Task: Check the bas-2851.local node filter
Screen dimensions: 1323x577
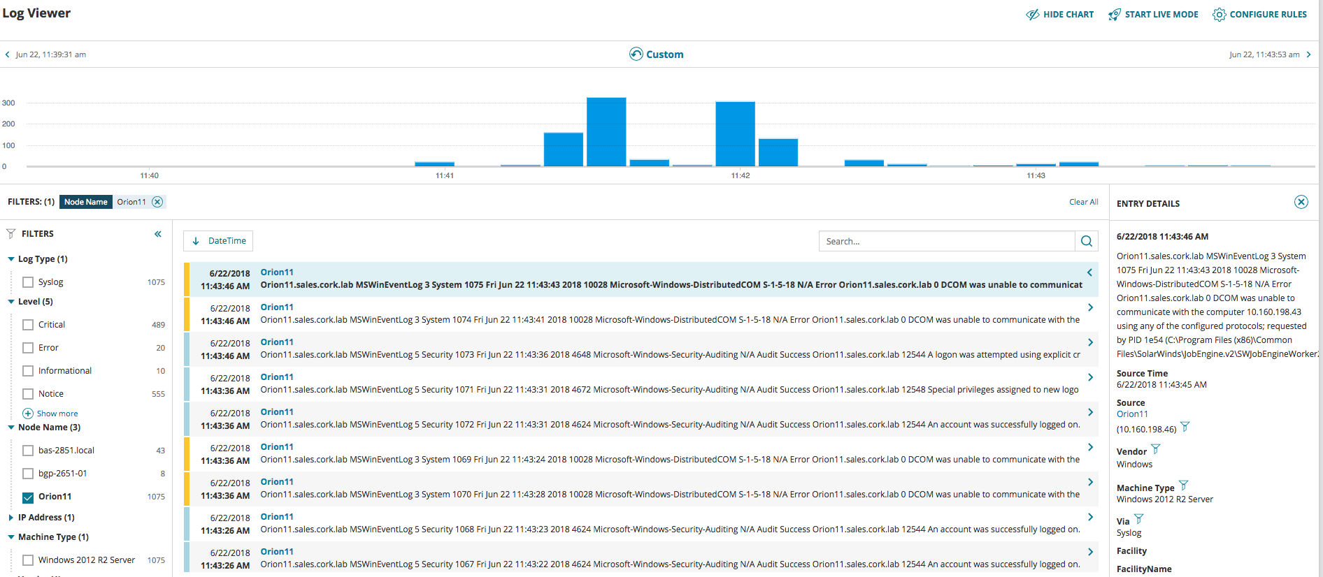Action: [28, 451]
